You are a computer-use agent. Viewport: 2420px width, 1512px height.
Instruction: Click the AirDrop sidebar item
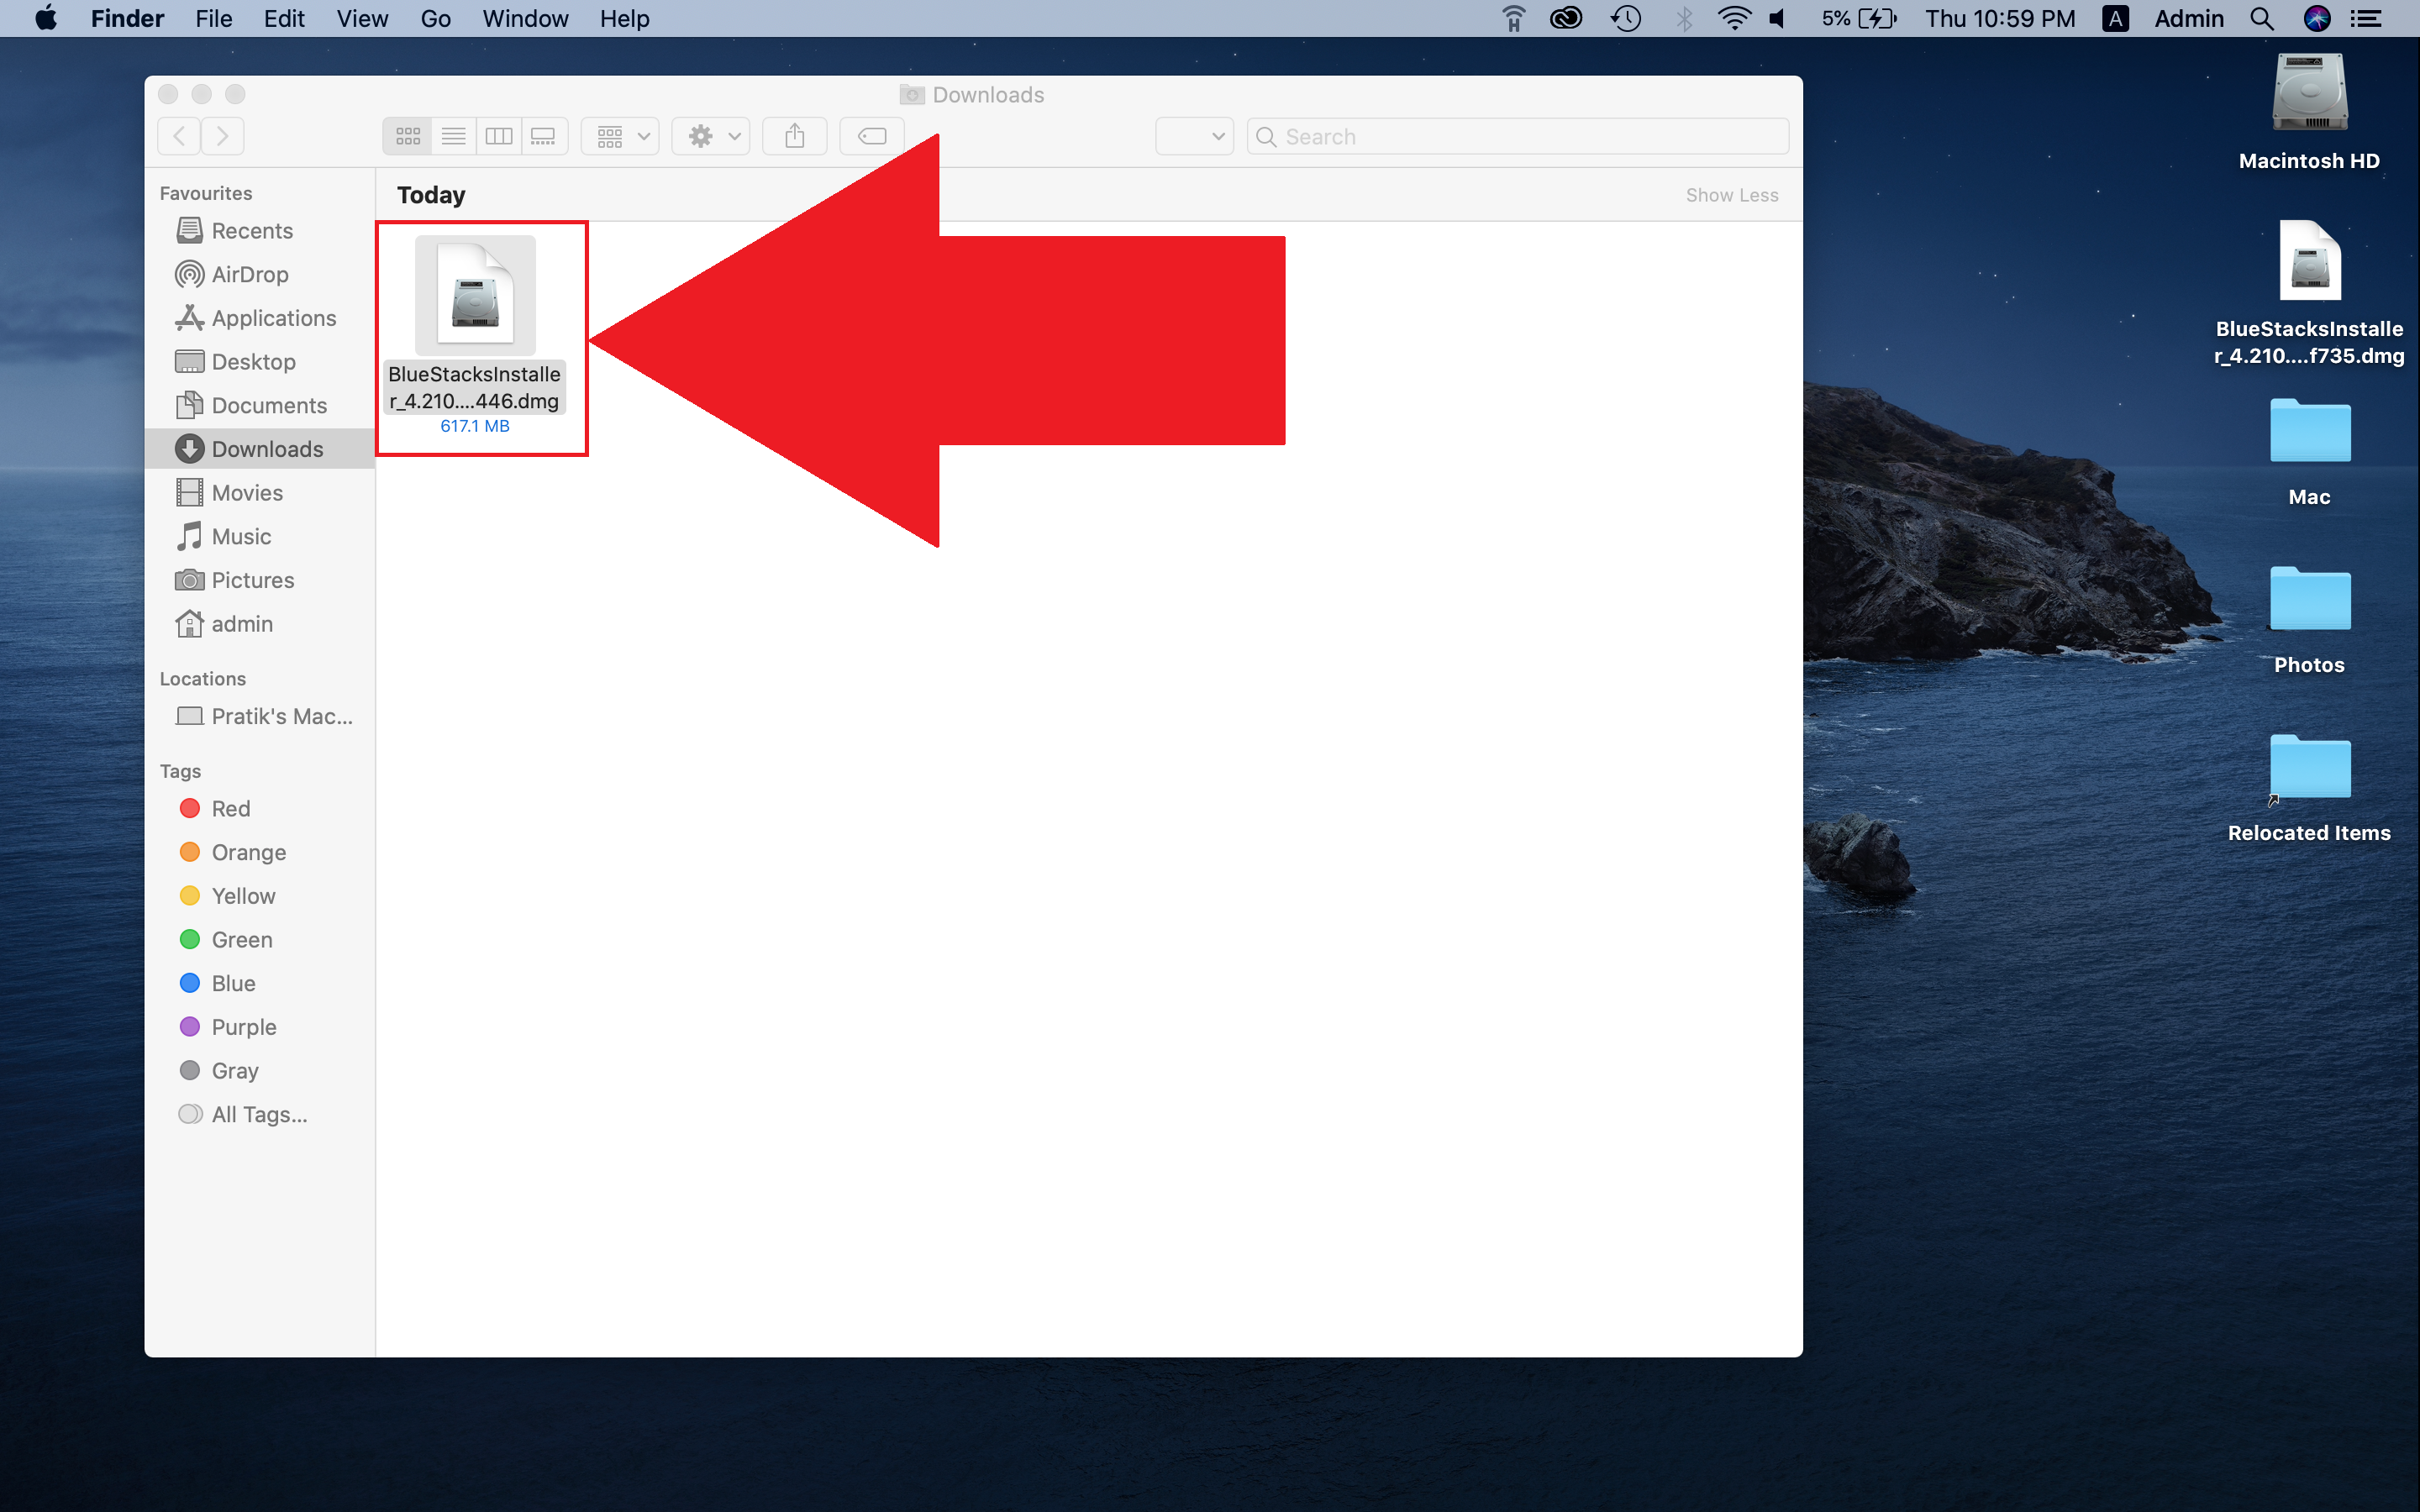[x=250, y=274]
